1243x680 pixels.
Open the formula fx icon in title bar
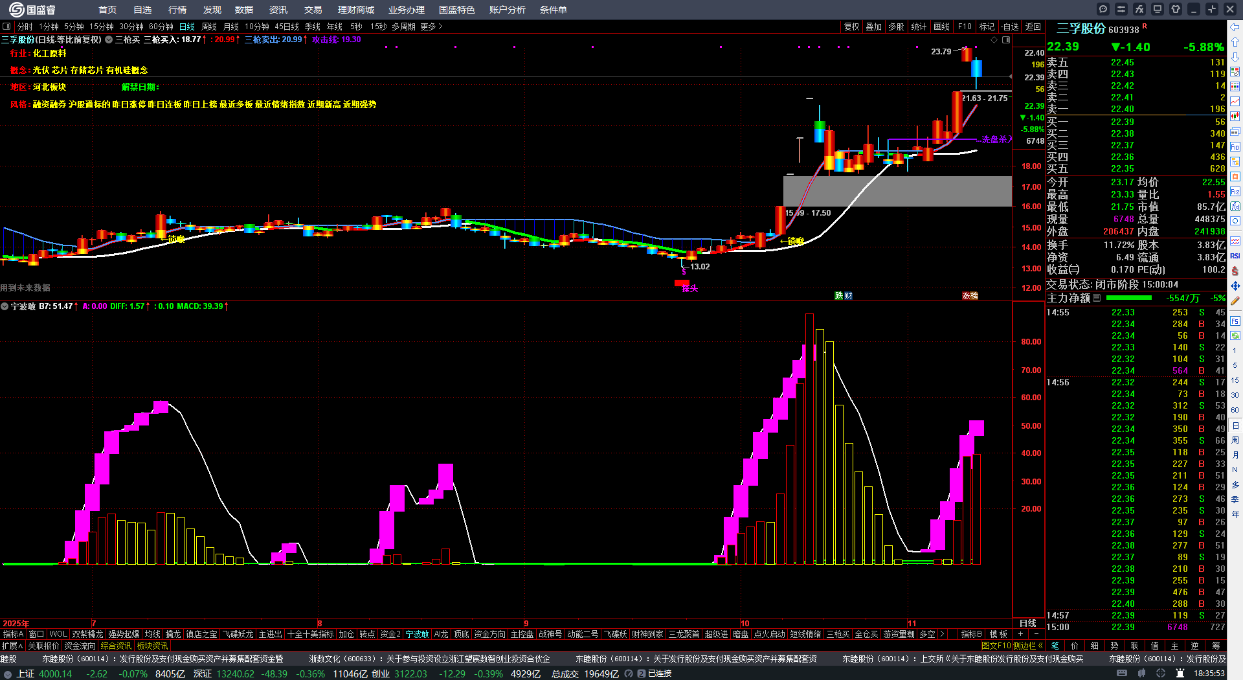coord(1139,9)
